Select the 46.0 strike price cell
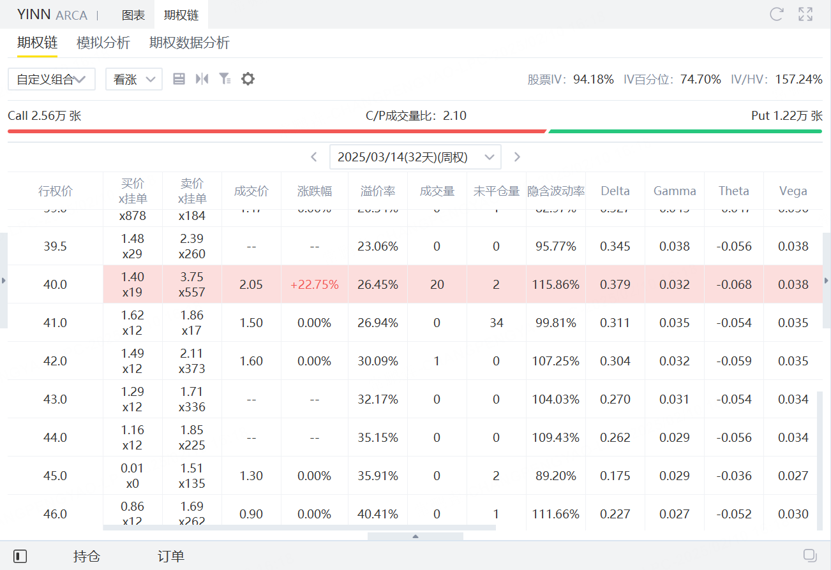This screenshot has width=831, height=570. pos(56,514)
